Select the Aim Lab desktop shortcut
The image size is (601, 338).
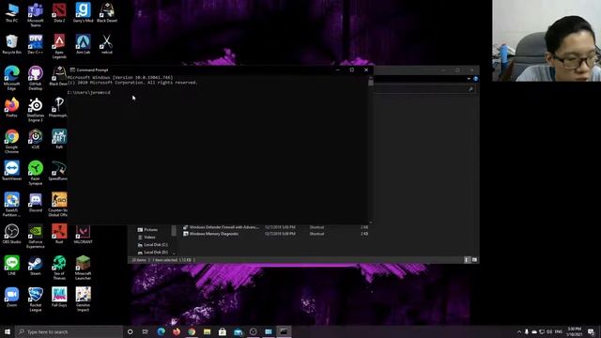[84, 44]
